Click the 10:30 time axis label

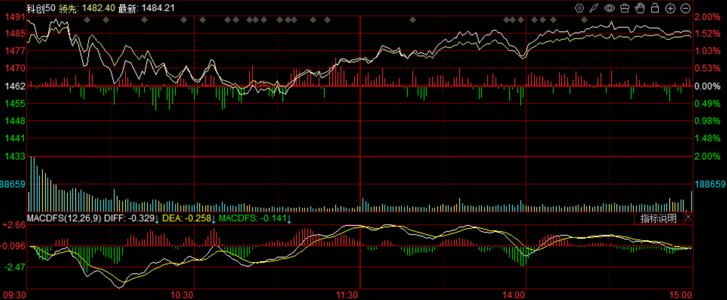coord(182,294)
